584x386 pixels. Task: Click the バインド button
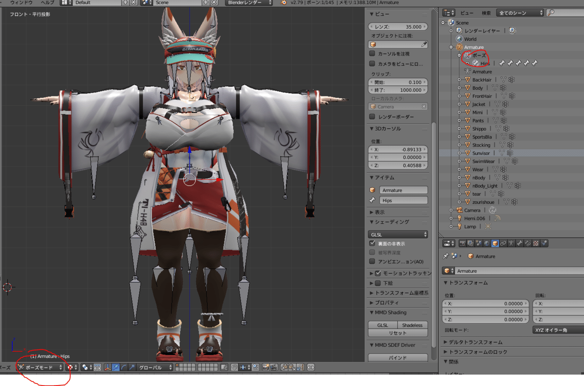(398, 358)
